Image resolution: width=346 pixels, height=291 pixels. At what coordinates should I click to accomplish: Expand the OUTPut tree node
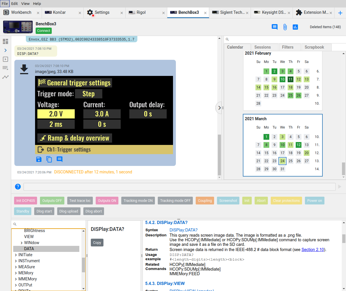click(x=16, y=285)
